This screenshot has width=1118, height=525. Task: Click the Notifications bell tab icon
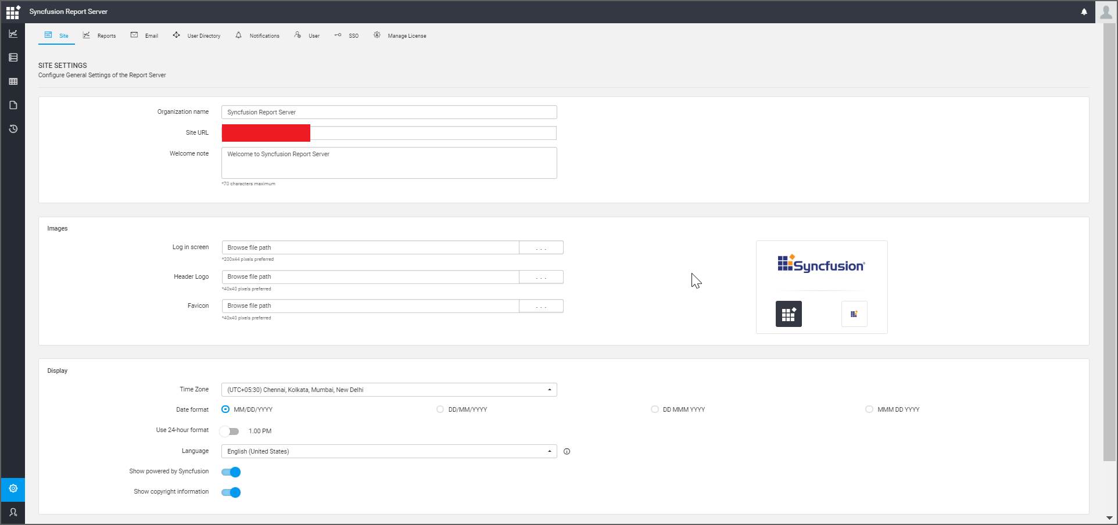pyautogui.click(x=238, y=35)
